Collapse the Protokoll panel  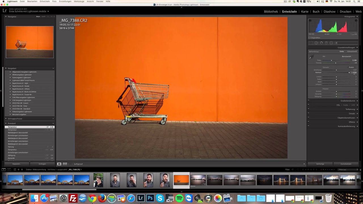click(6, 124)
